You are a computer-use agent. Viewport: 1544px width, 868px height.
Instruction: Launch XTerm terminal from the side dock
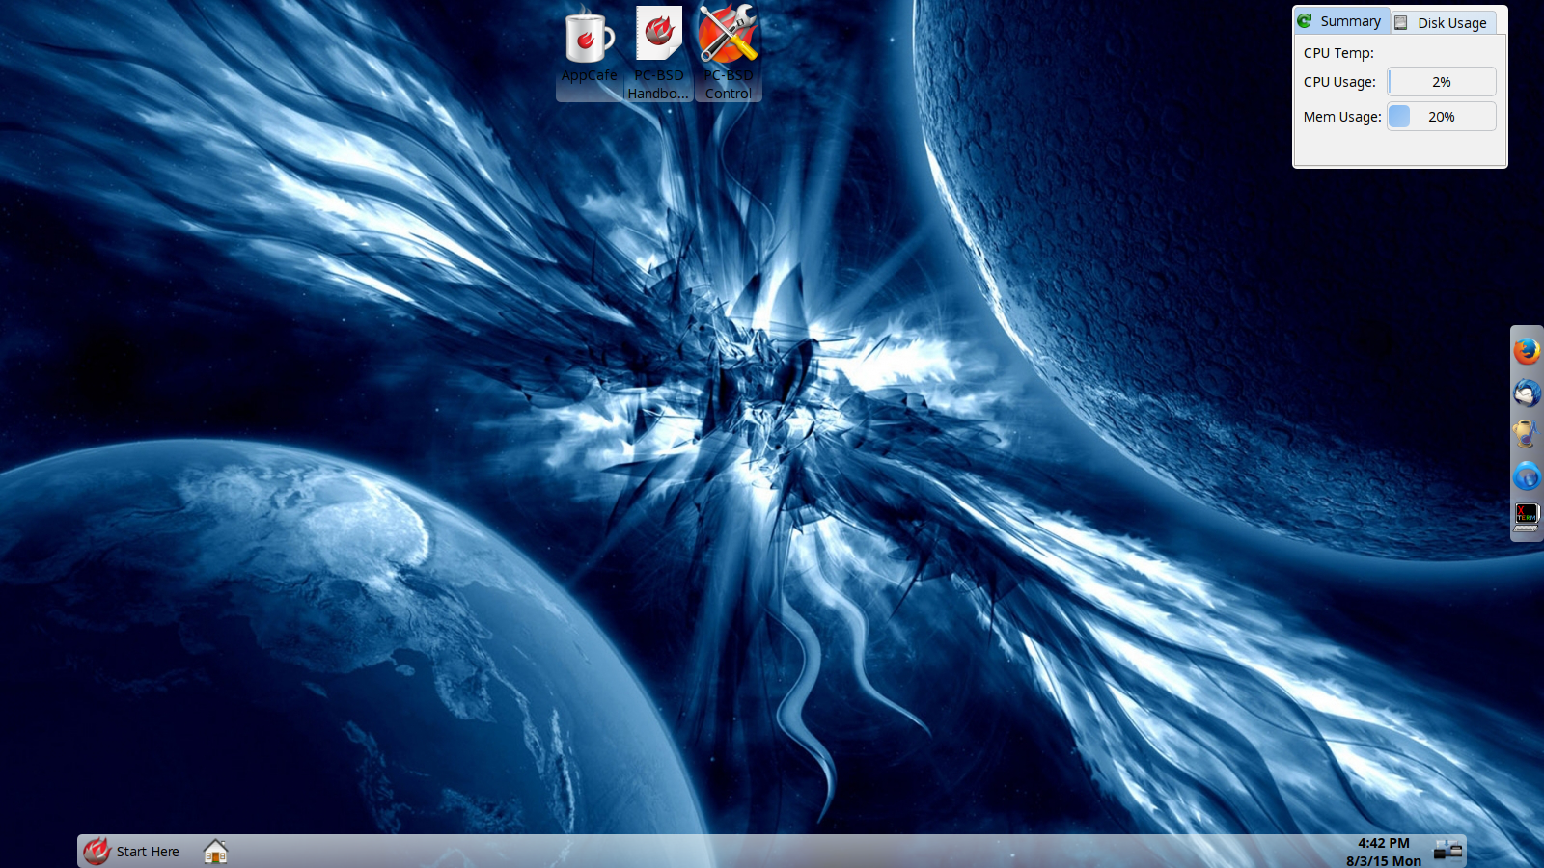coord(1527,517)
